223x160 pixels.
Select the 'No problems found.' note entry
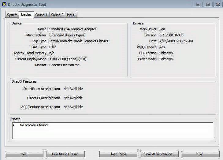coord(34,125)
